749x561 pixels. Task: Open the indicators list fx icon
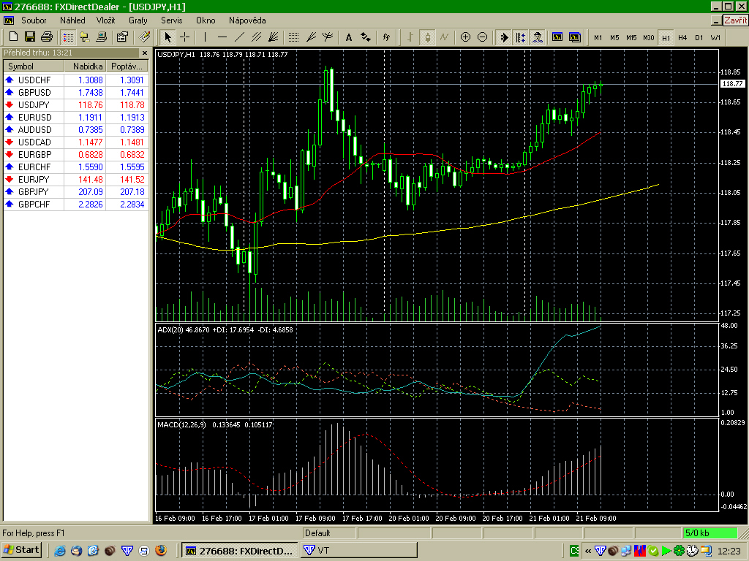pyautogui.click(x=386, y=37)
